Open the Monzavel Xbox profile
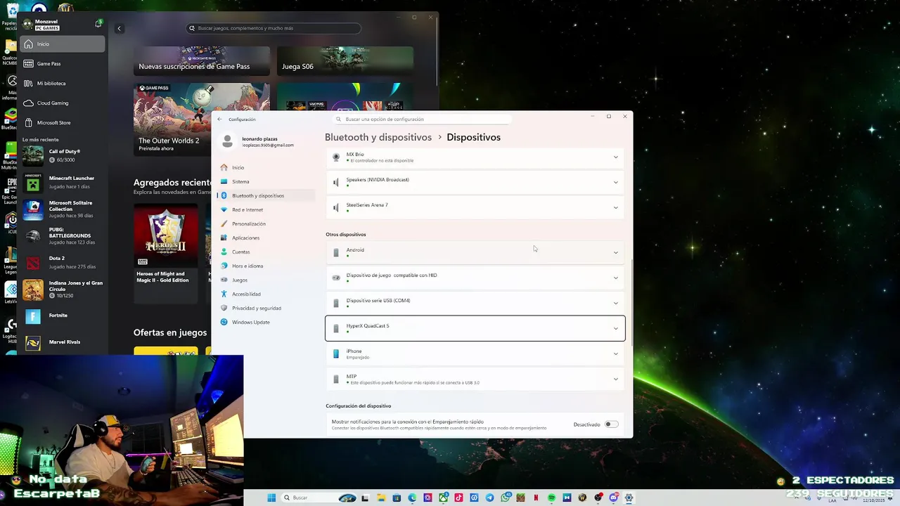 [x=42, y=25]
